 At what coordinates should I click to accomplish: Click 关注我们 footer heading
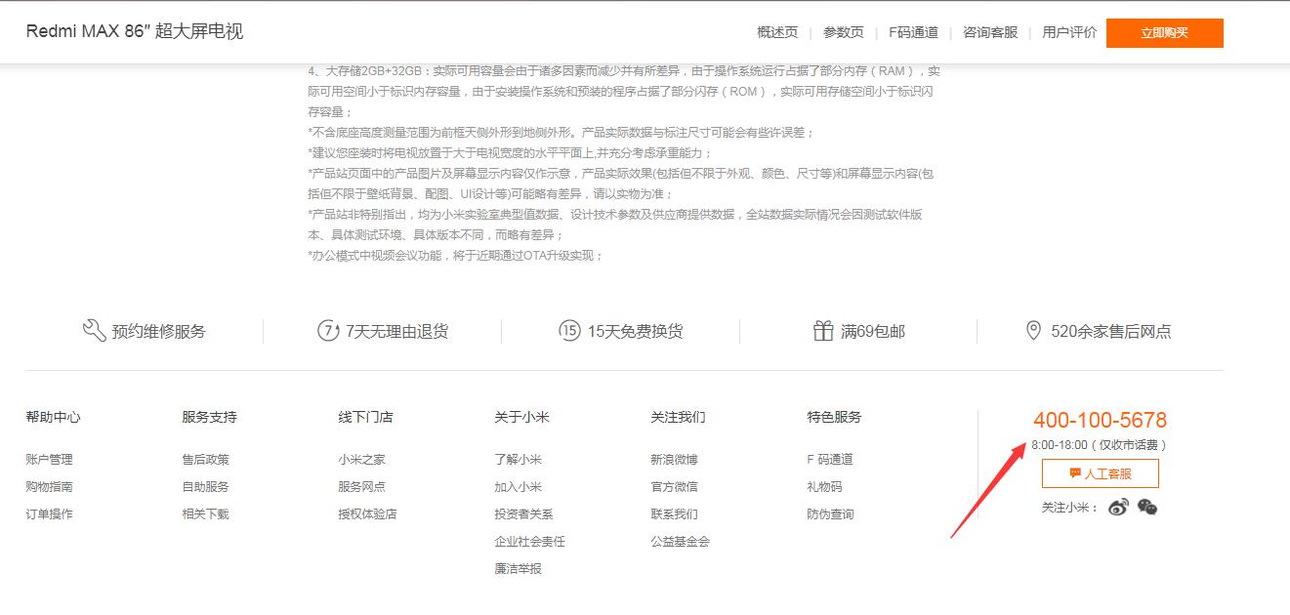coord(679,417)
